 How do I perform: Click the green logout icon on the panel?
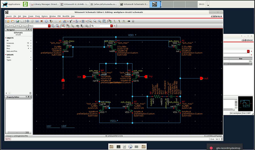click(25, 4)
